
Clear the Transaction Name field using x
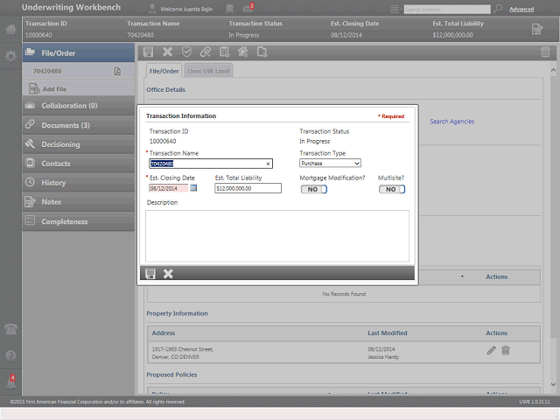[268, 164]
